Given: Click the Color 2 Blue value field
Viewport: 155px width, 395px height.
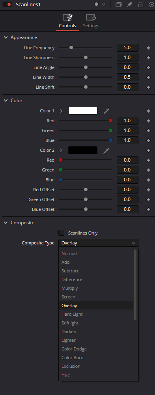Looking at the screenshot, I should [127, 180].
